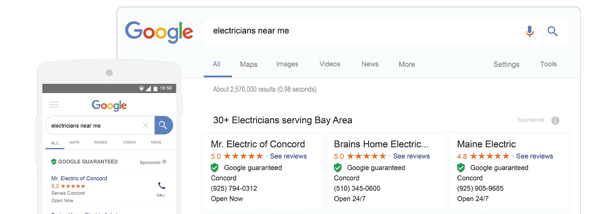Tap the mobile Google Guaranteed shield badge
Viewport: 611px width, 214px height.
coord(54,162)
